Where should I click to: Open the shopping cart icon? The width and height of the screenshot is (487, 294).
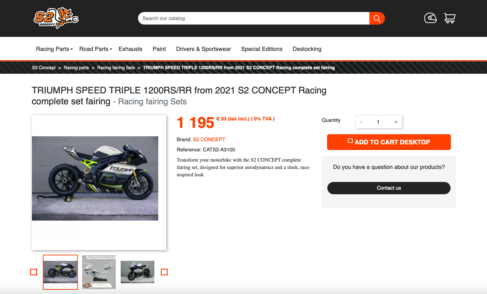point(449,18)
